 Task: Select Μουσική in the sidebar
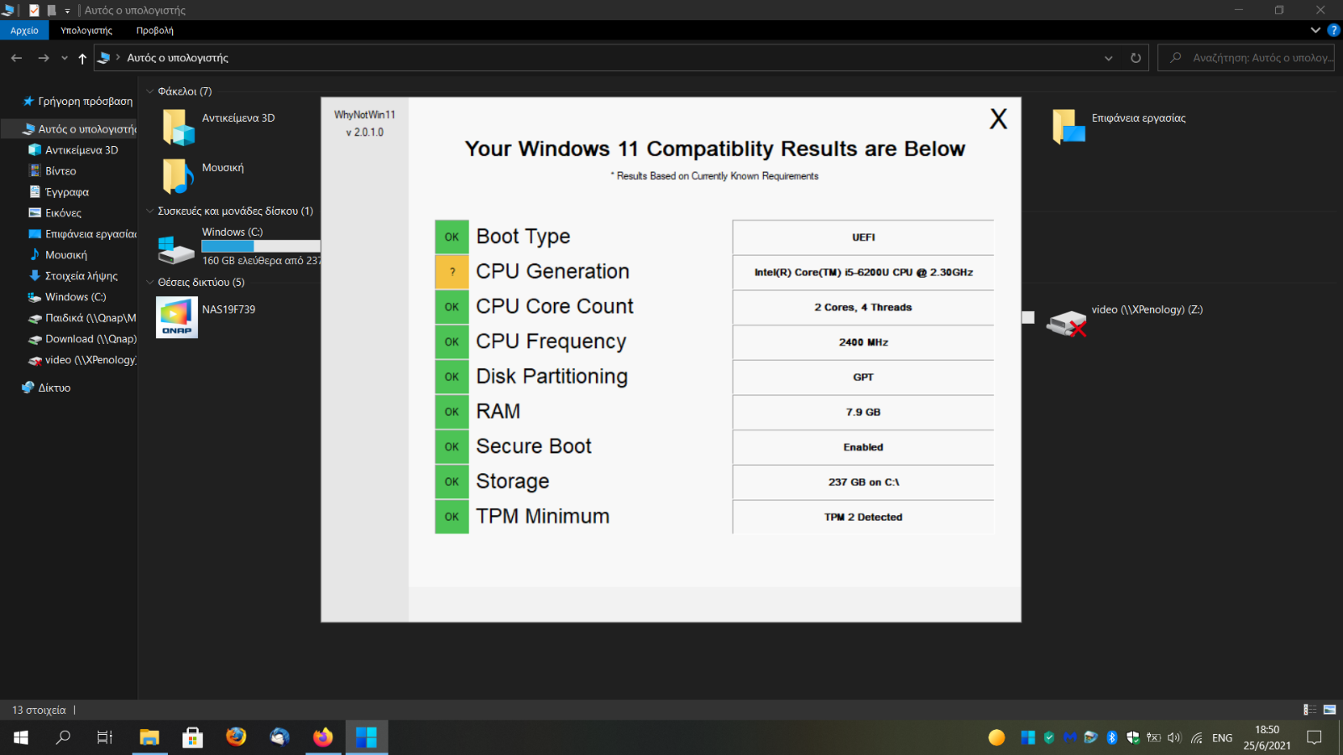point(58,255)
